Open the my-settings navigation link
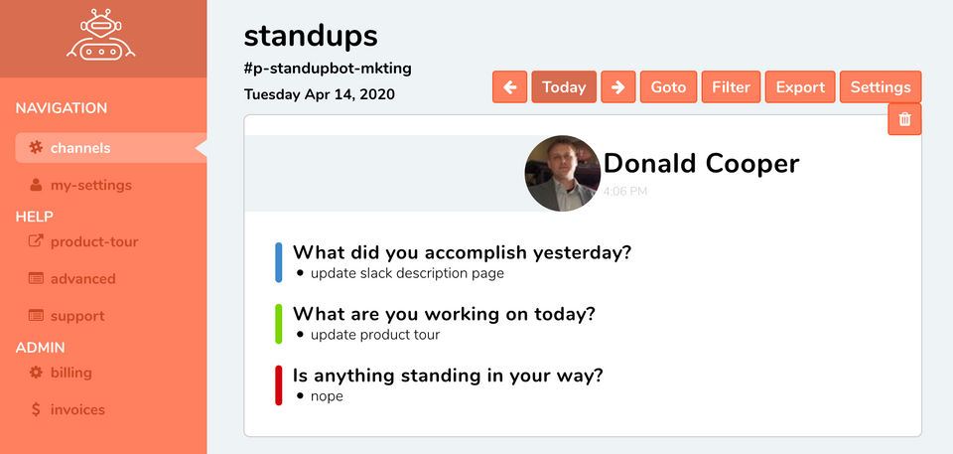Screen dimensions: 953x454 (90, 185)
